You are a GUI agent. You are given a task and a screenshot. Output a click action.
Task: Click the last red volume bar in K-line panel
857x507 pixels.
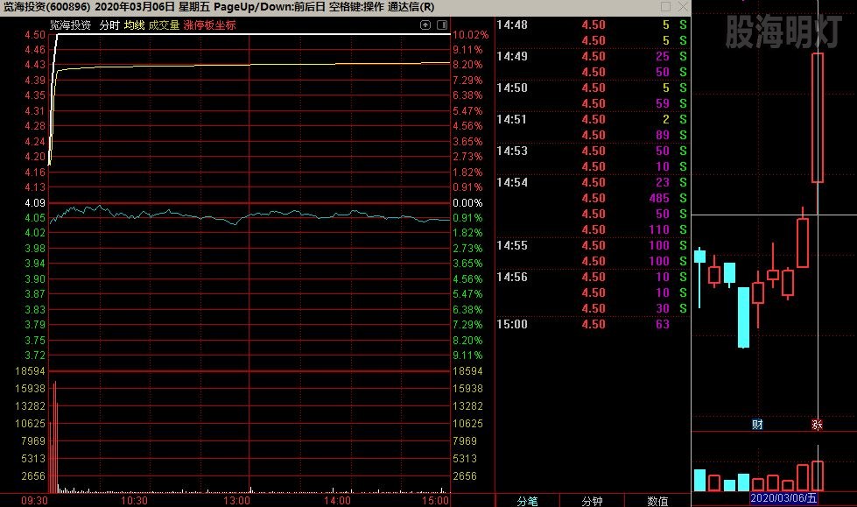pyautogui.click(x=818, y=475)
